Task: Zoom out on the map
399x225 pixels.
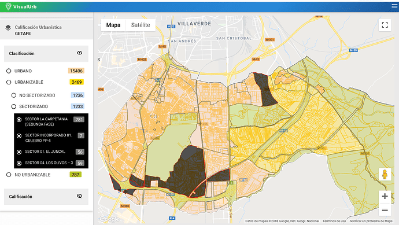Action: 385,210
